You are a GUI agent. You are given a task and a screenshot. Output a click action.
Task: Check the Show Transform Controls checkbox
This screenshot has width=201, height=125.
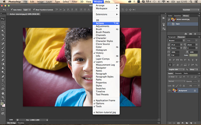click(x=34, y=10)
